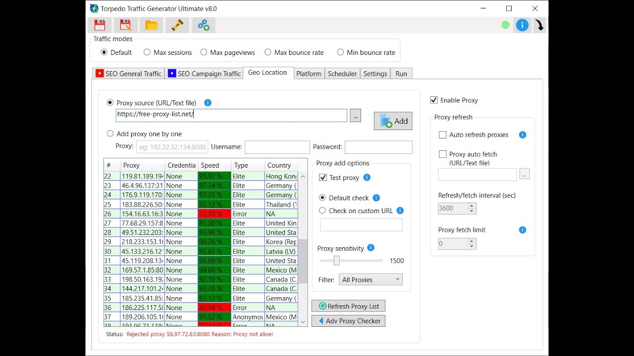Switch to the Scheduler tab

(x=342, y=74)
